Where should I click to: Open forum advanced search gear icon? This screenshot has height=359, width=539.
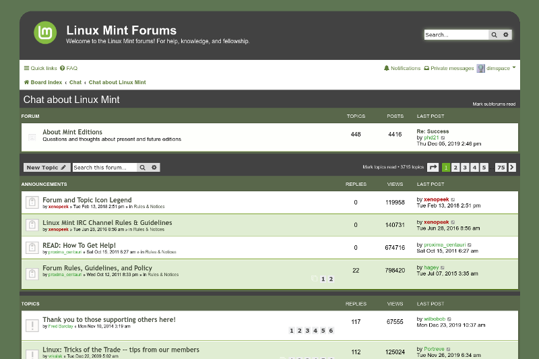coord(154,167)
